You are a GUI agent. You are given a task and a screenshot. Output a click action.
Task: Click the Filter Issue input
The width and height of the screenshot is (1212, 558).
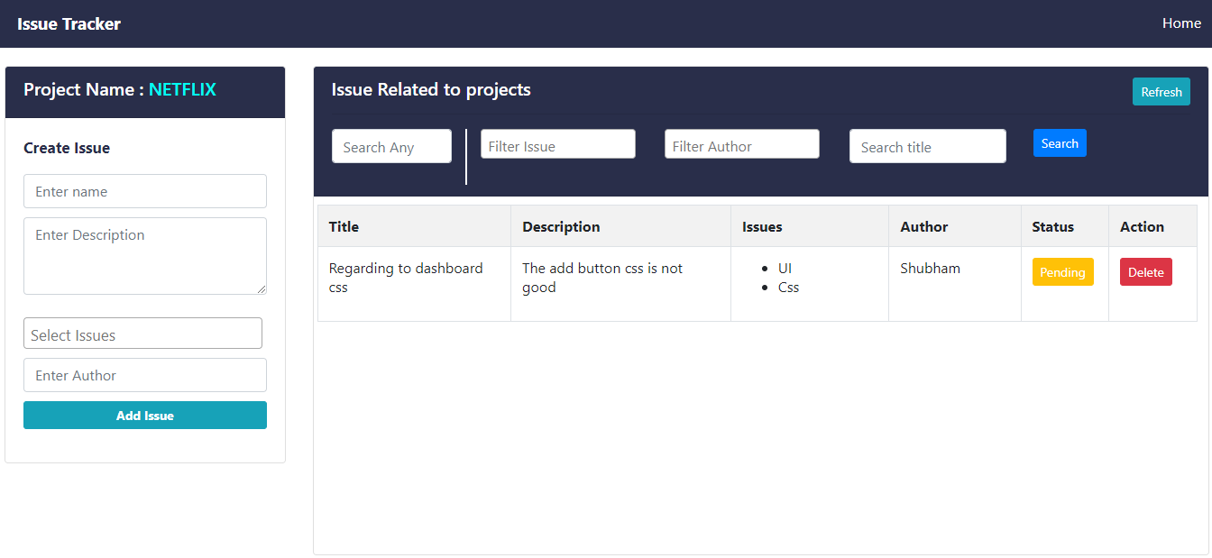point(557,142)
